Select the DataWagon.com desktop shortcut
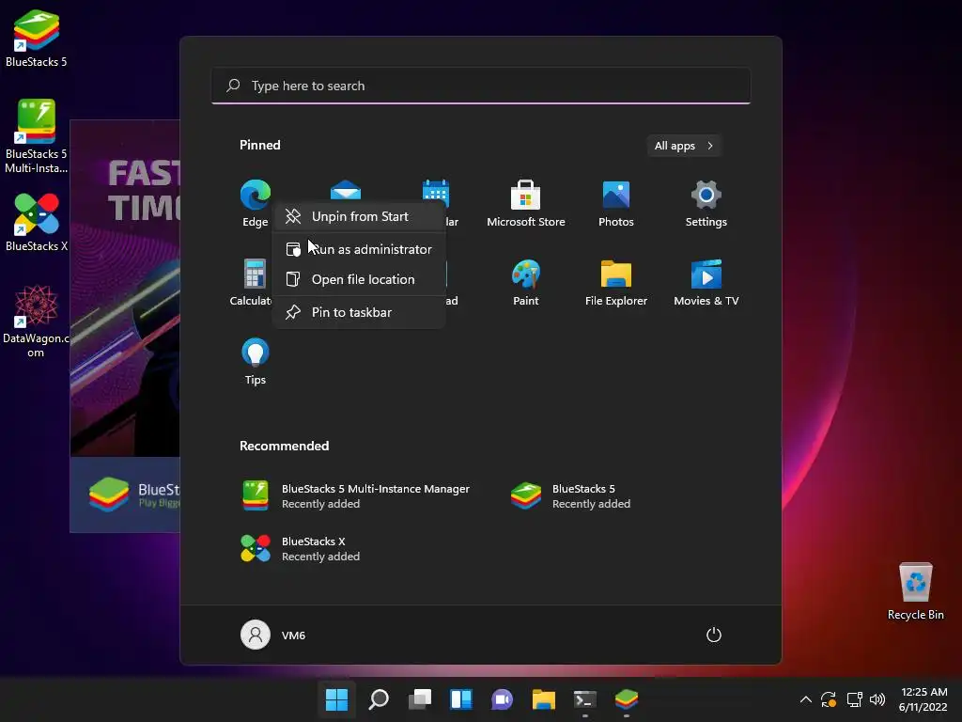This screenshot has height=722, width=962. 36,321
